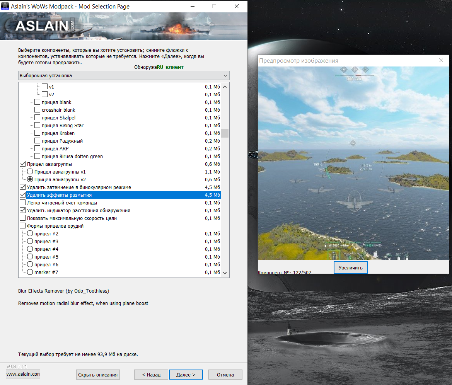Viewport: 452px width, 385px height.
Task: Minimize the Aslain Modpack window
Action: (x=193, y=6)
